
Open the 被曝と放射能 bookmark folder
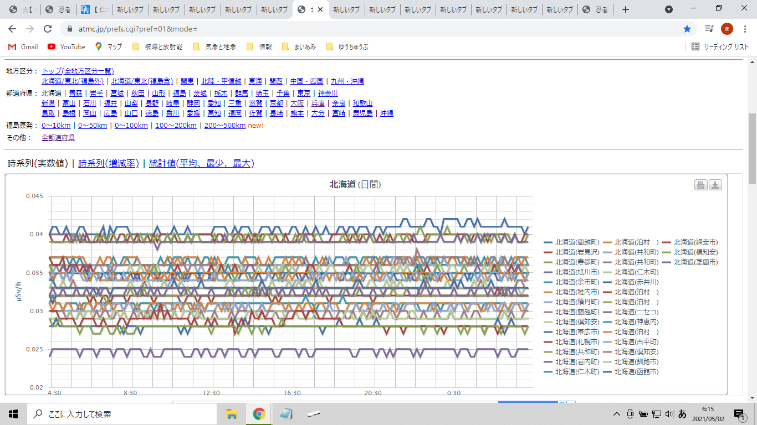pos(157,47)
